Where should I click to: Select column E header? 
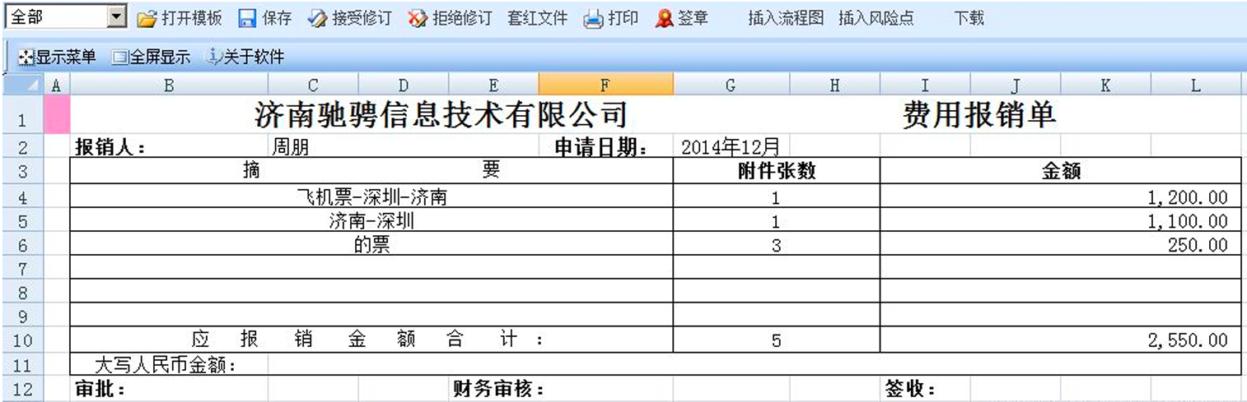(493, 85)
